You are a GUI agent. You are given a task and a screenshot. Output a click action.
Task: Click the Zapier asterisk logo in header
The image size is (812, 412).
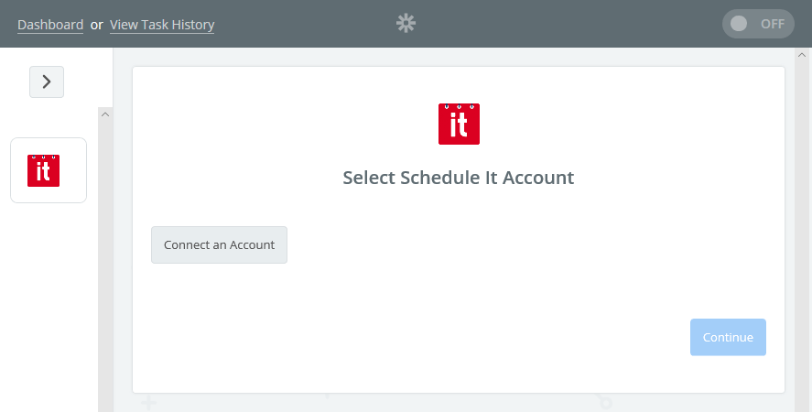pyautogui.click(x=406, y=23)
